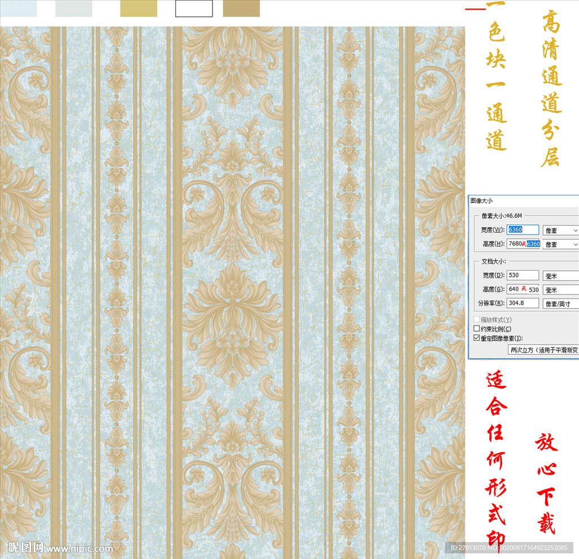Image resolution: width=579 pixels, height=559 pixels.
Task: Click the 像素大小:46.6M label
Action: click(502, 215)
